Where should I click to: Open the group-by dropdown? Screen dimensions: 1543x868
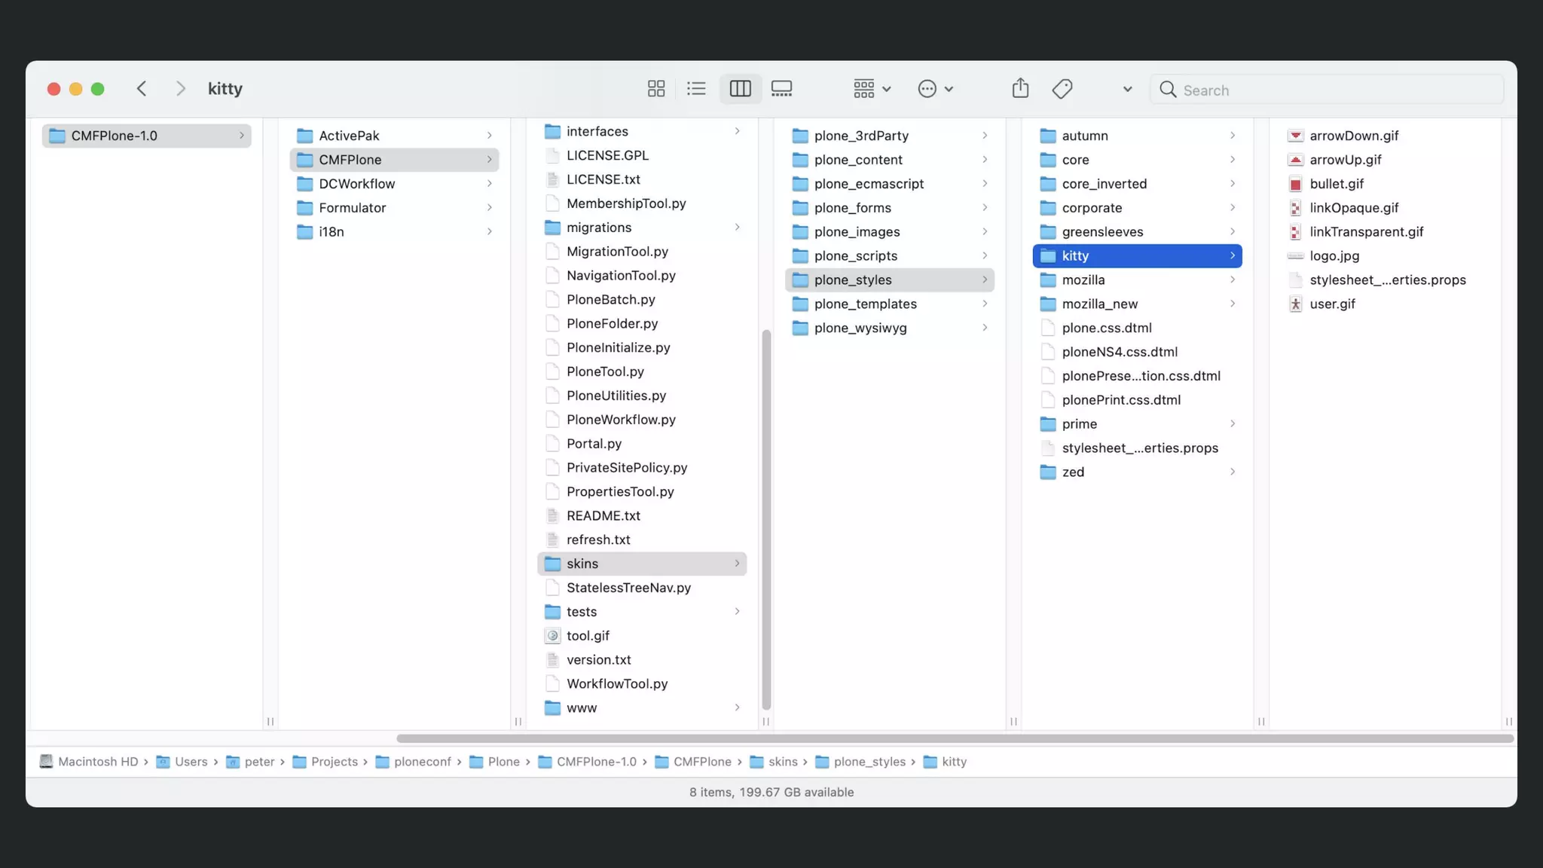coord(872,89)
